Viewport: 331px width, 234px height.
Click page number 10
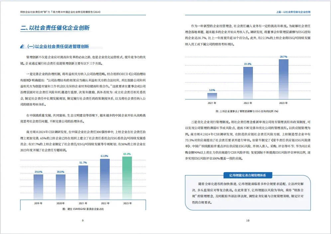(x=248, y=220)
